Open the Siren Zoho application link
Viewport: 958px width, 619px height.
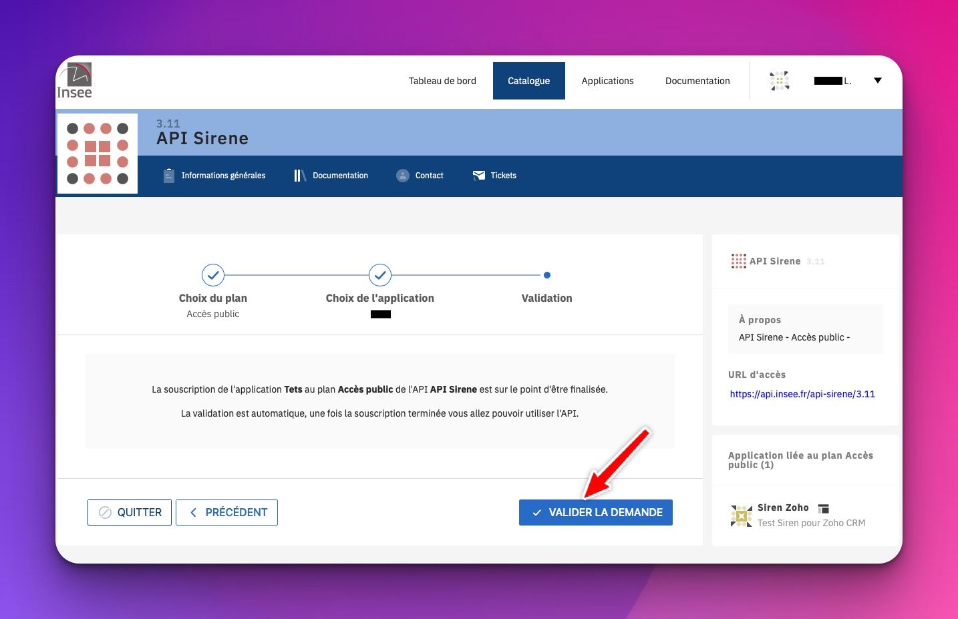point(783,507)
